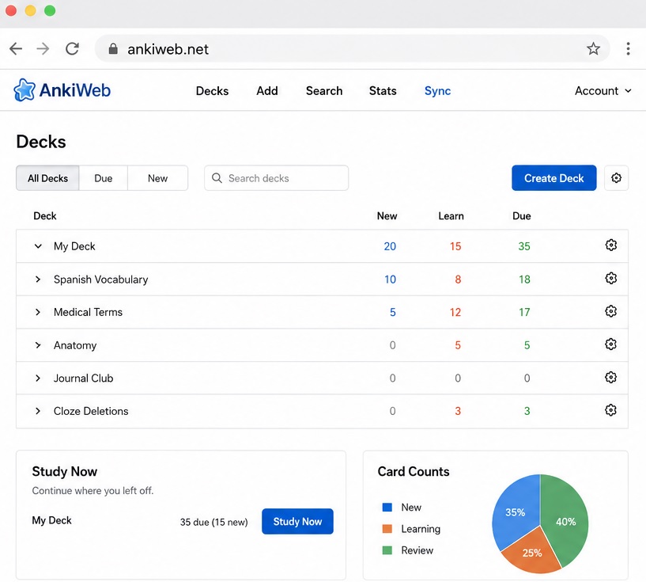646x582 pixels.
Task: Click the browser forward arrow
Action: (x=43, y=48)
